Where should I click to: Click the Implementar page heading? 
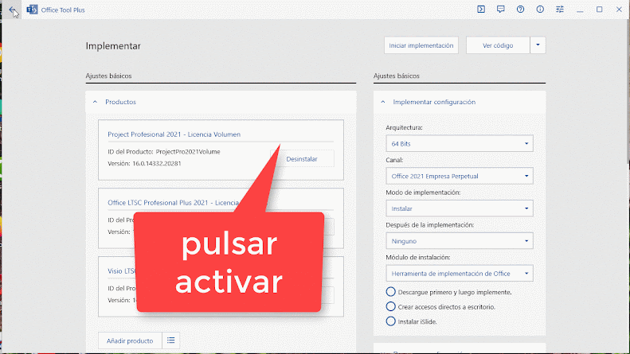(x=113, y=46)
